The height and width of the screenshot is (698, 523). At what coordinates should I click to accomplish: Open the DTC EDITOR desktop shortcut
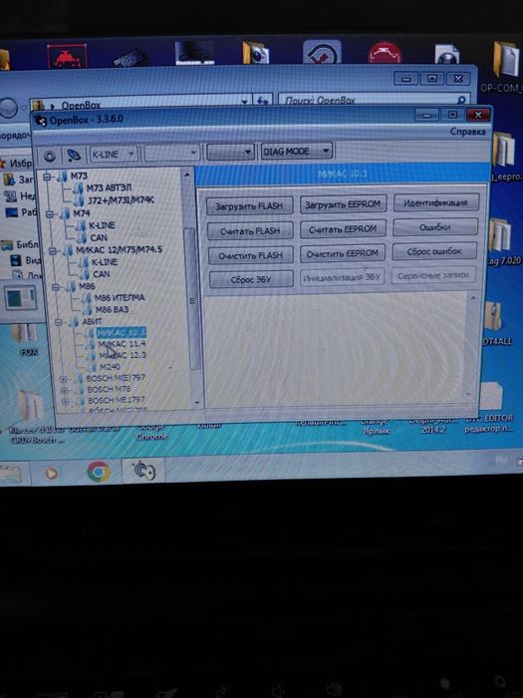pos(490,409)
